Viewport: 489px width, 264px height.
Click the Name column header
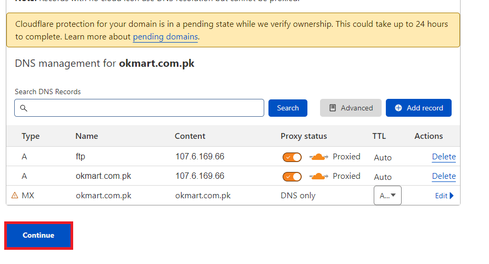coord(87,136)
